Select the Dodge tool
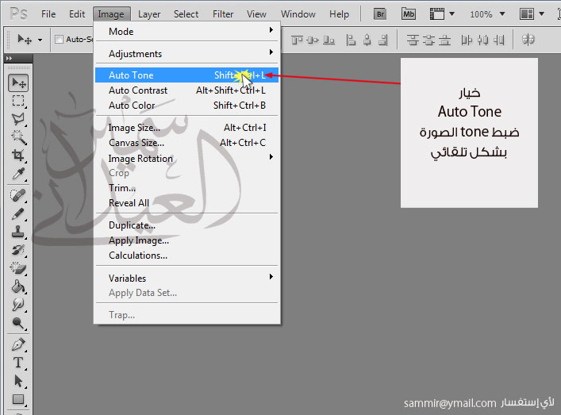 [18, 323]
